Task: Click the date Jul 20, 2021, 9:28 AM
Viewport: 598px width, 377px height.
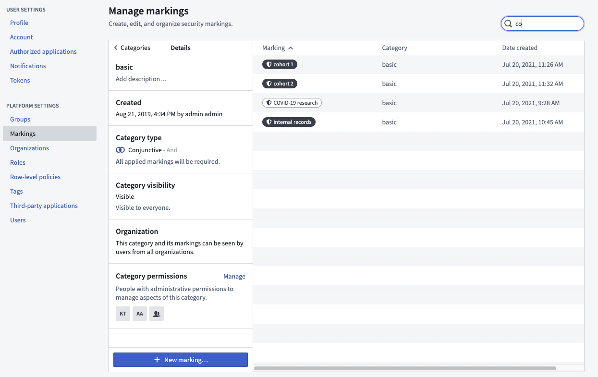Action: pyautogui.click(x=531, y=103)
